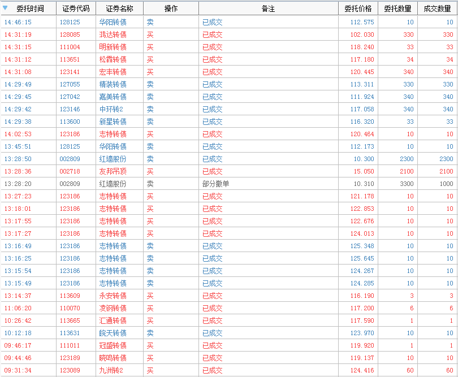Sort by 委托价格 column header

(358, 8)
